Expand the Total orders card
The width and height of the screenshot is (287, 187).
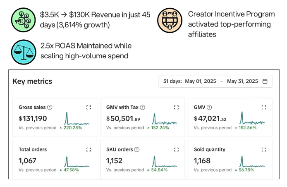88,149
